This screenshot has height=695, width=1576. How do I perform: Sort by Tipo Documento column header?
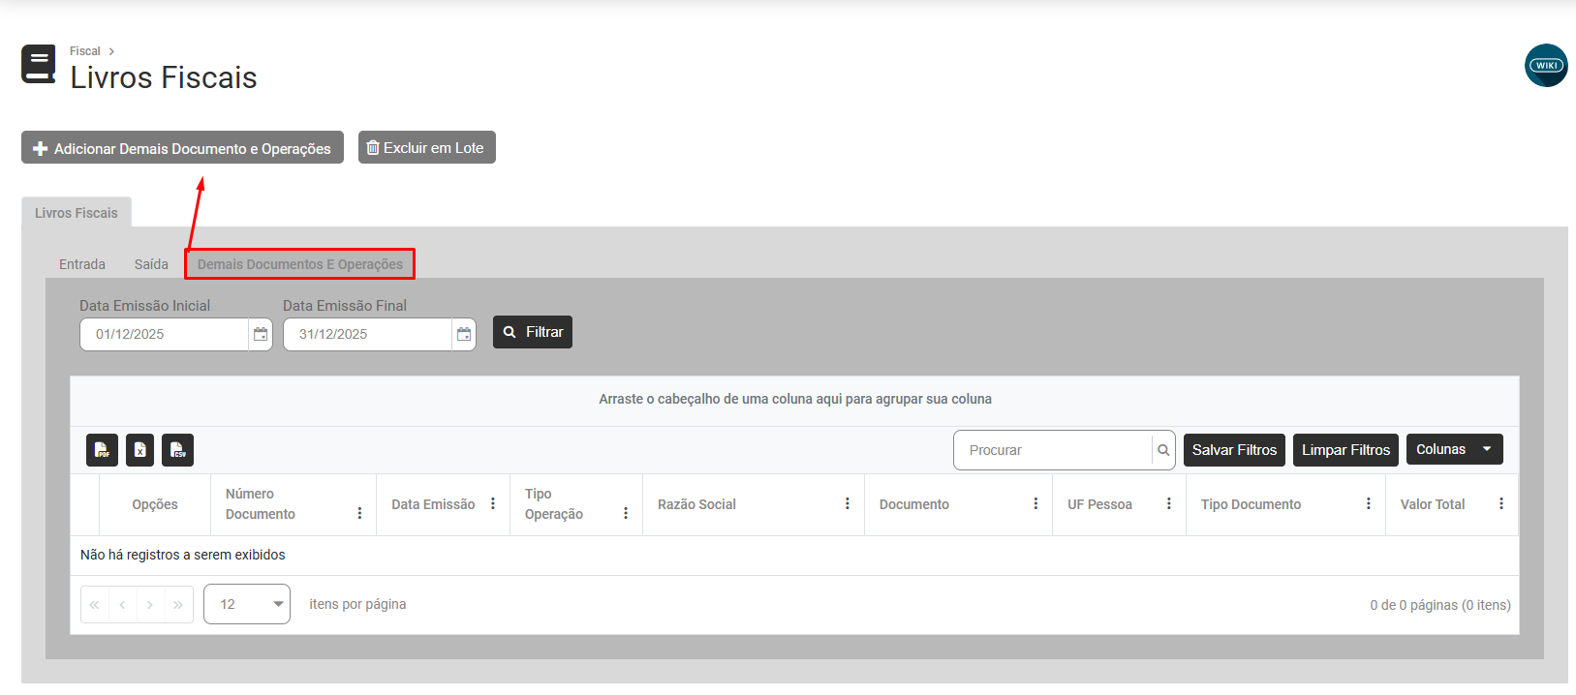(1251, 504)
